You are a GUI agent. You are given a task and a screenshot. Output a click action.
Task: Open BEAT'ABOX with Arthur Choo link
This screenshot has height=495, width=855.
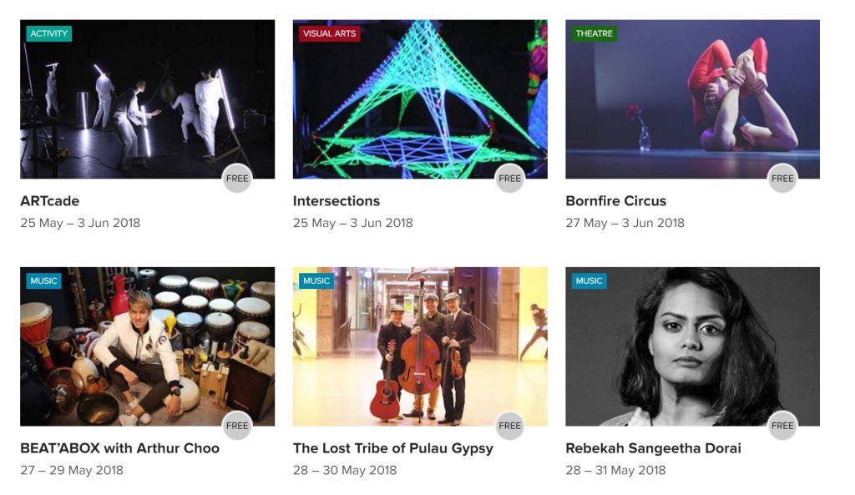(120, 448)
